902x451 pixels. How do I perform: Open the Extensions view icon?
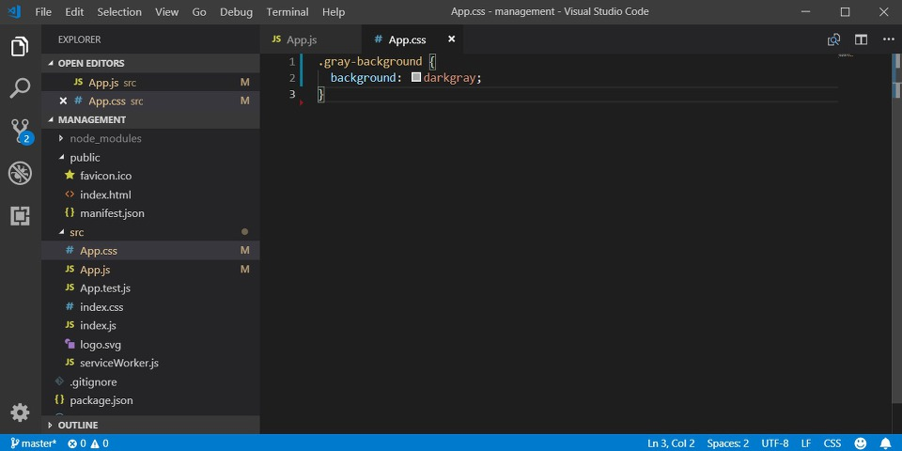coord(20,216)
